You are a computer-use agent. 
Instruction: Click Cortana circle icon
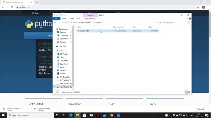pyautogui.click(x=57, y=115)
